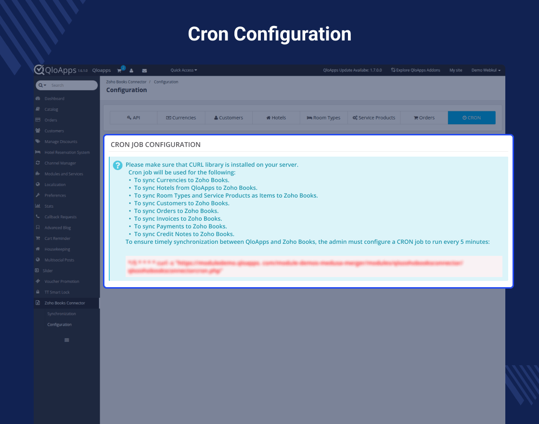
Task: Click the Catalog sidebar icon
Action: [x=38, y=109]
